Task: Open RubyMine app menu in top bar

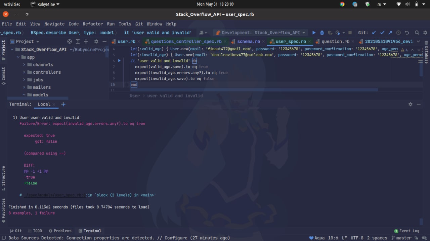Action: (x=45, y=4)
